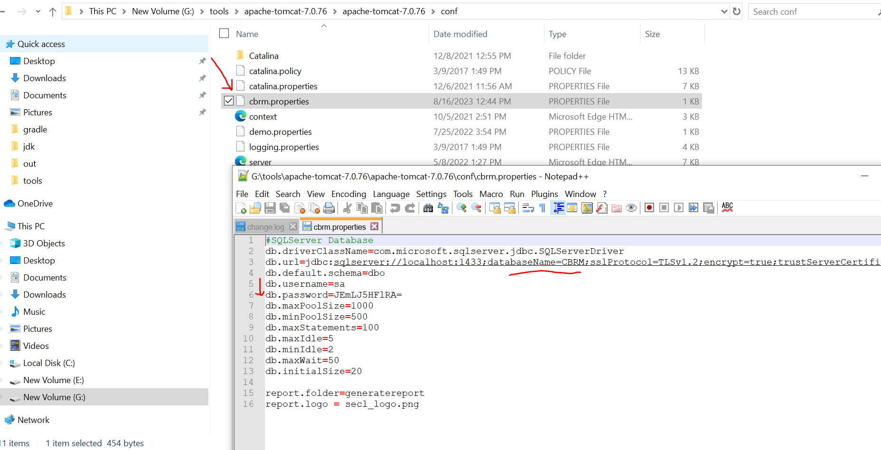This screenshot has height=450, width=881.
Task: Click the ABC spell check icon
Action: point(727,208)
